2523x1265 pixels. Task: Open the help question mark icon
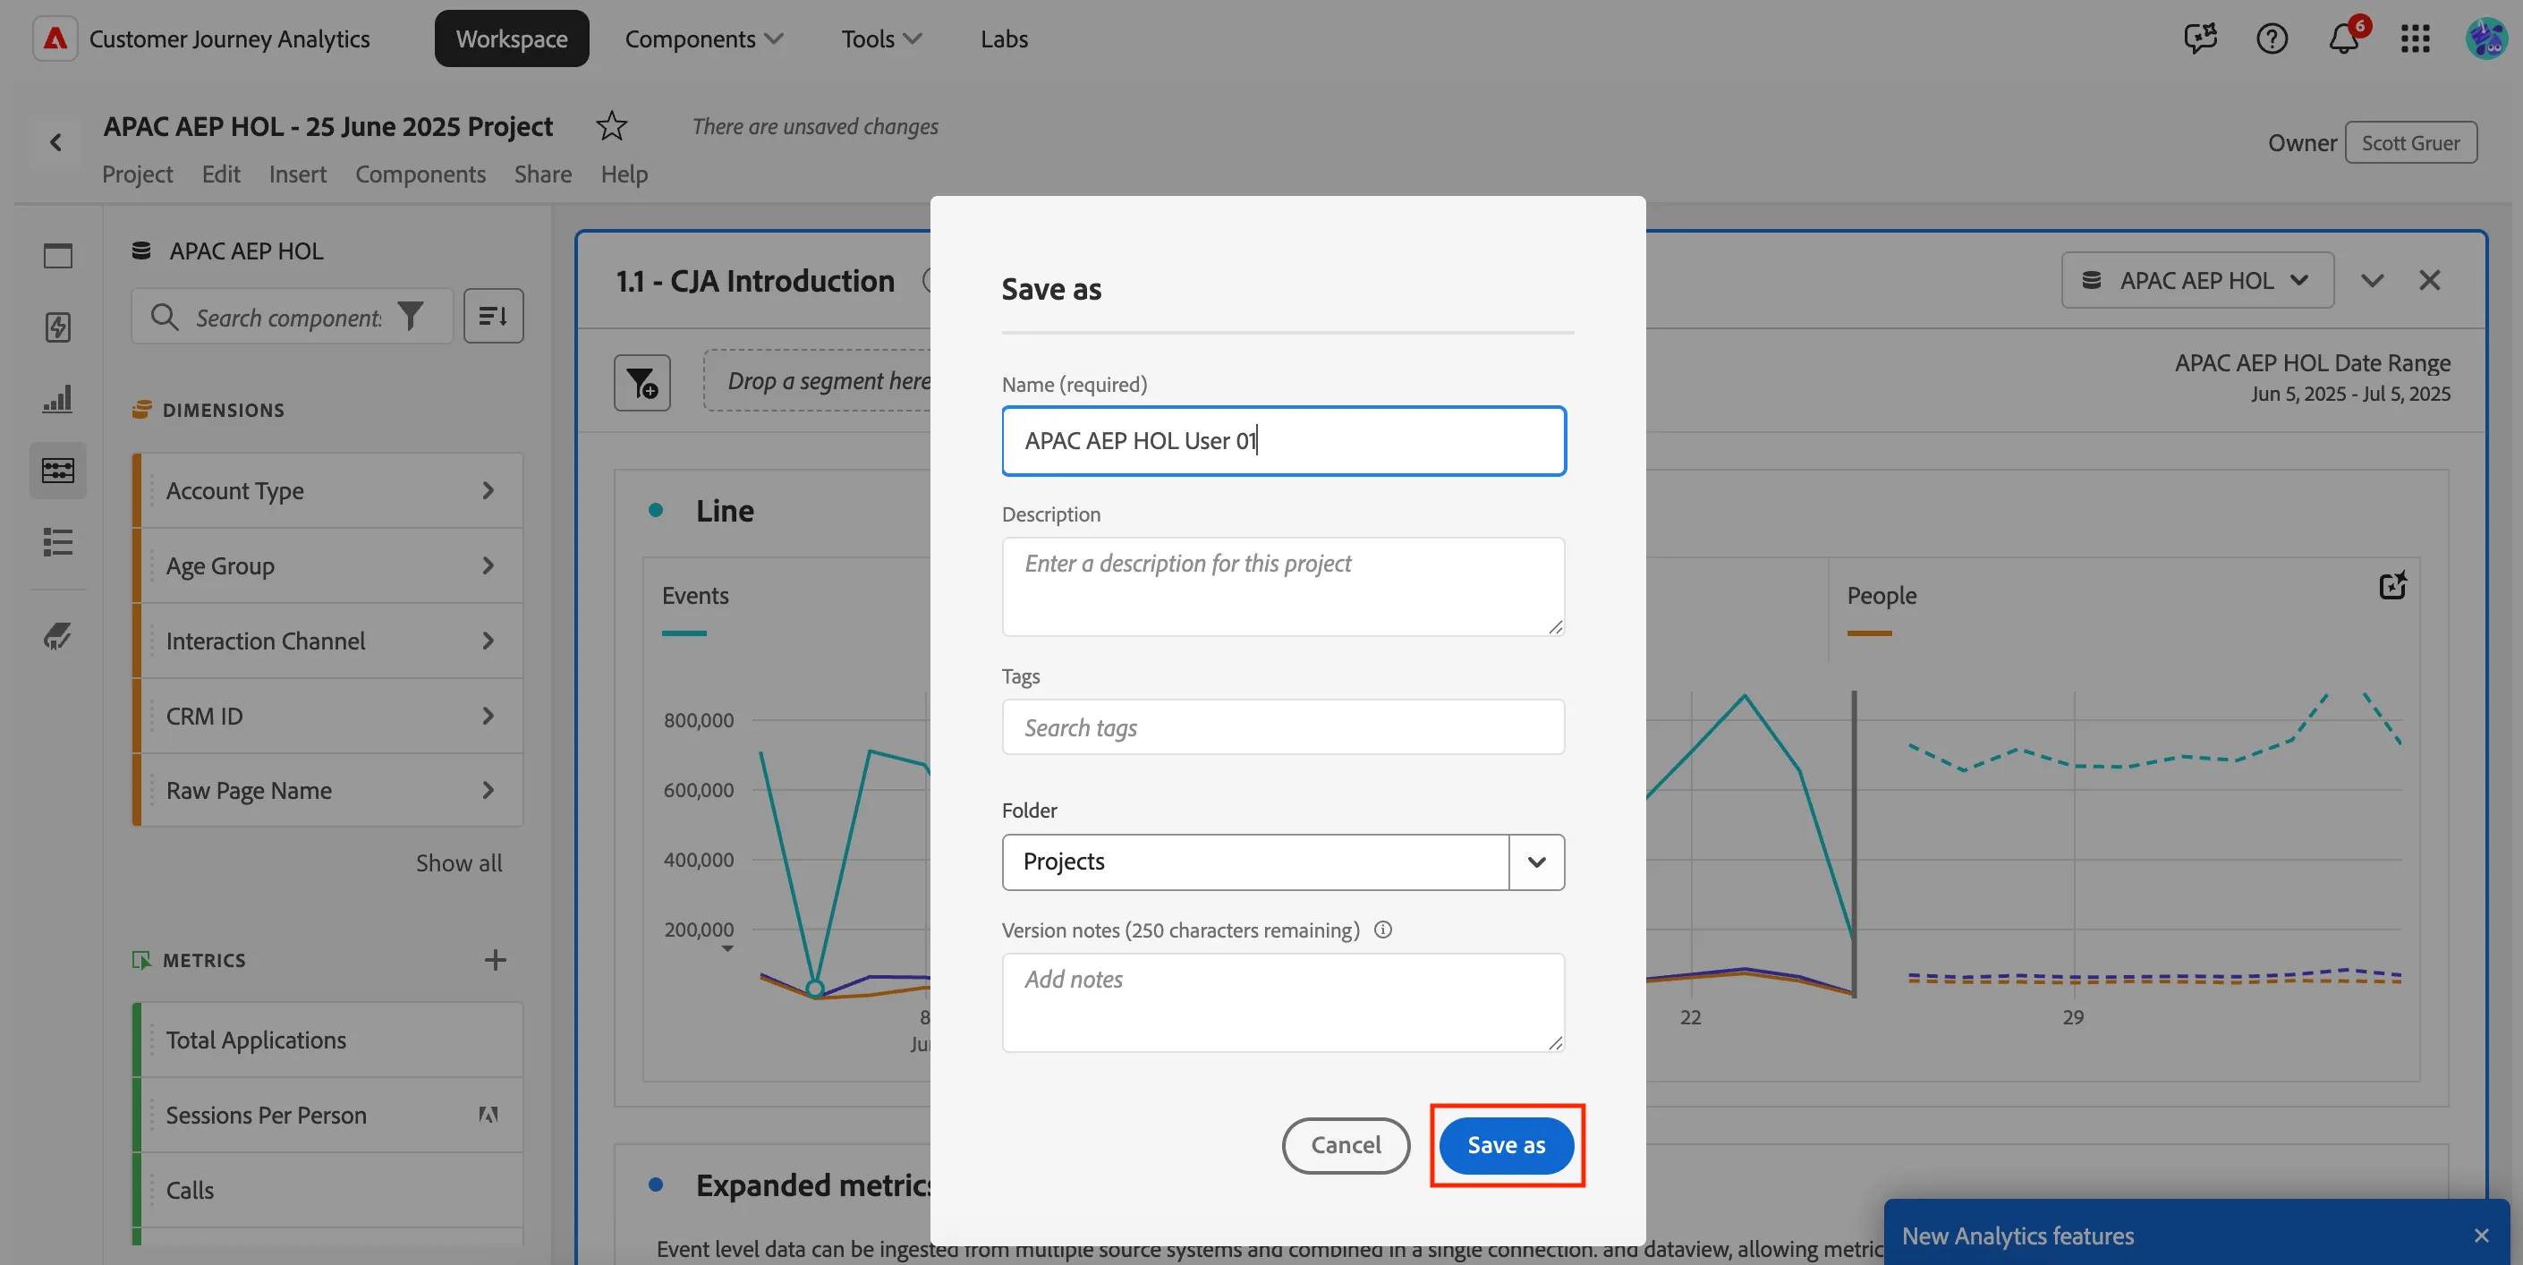2272,38
